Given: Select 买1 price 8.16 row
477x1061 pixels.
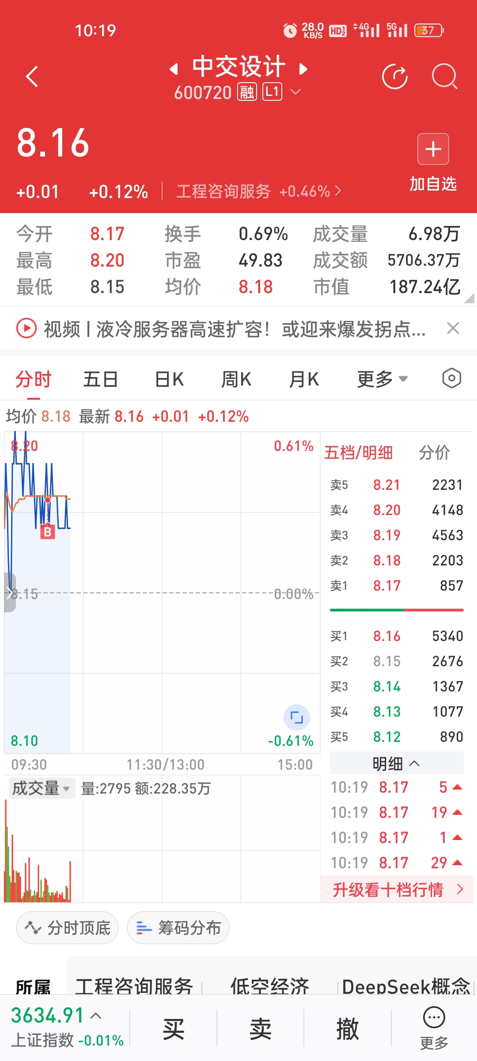Looking at the screenshot, I should pos(397,636).
